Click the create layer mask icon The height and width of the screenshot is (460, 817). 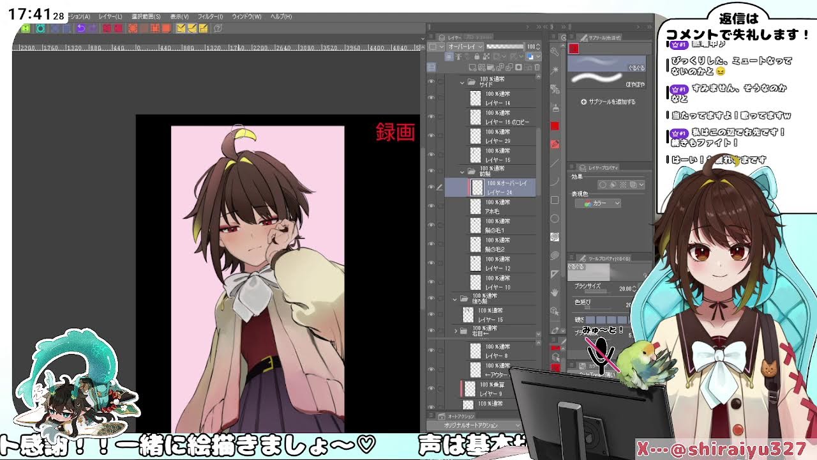(518, 67)
